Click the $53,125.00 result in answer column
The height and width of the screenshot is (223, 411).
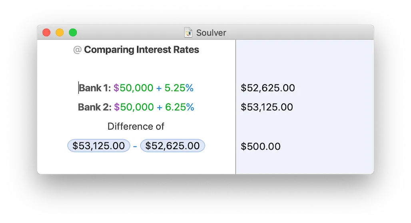tap(267, 107)
